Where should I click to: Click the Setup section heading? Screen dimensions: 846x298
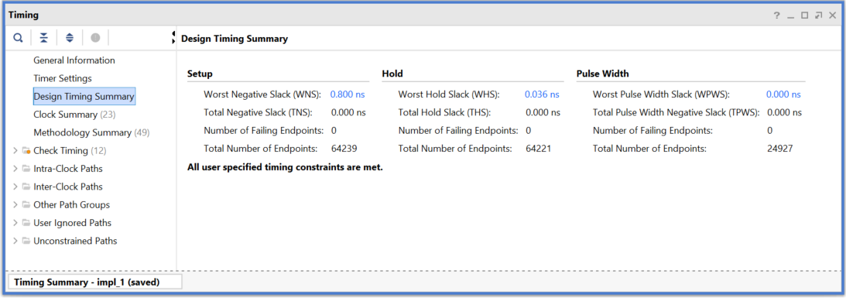[200, 74]
